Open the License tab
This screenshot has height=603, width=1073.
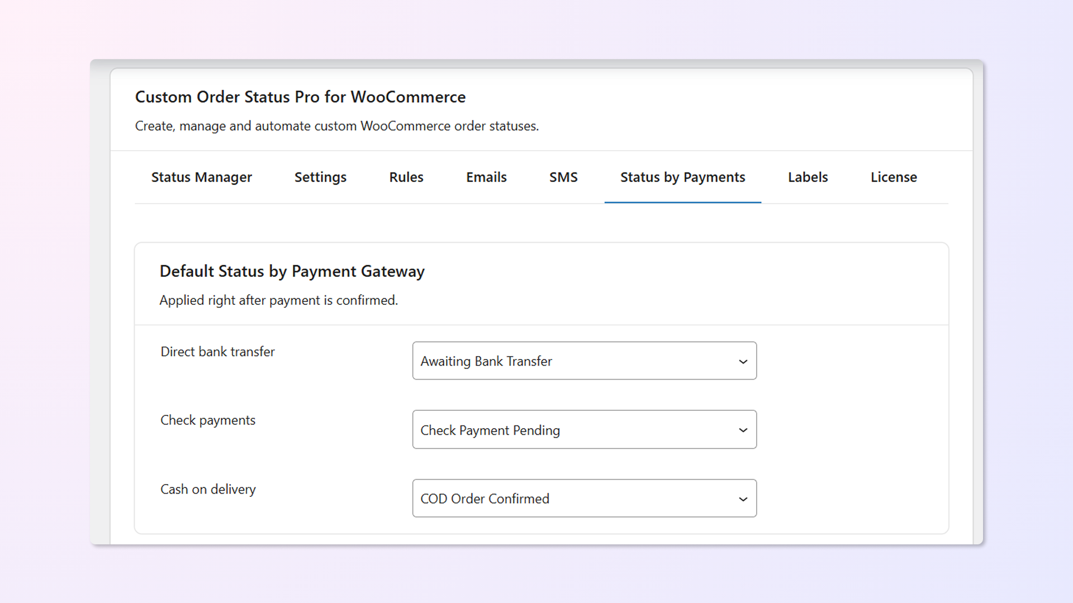click(x=894, y=177)
